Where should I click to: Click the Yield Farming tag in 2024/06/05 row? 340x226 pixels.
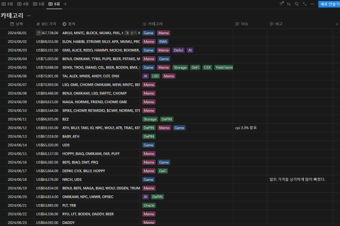pyautogui.click(x=224, y=68)
